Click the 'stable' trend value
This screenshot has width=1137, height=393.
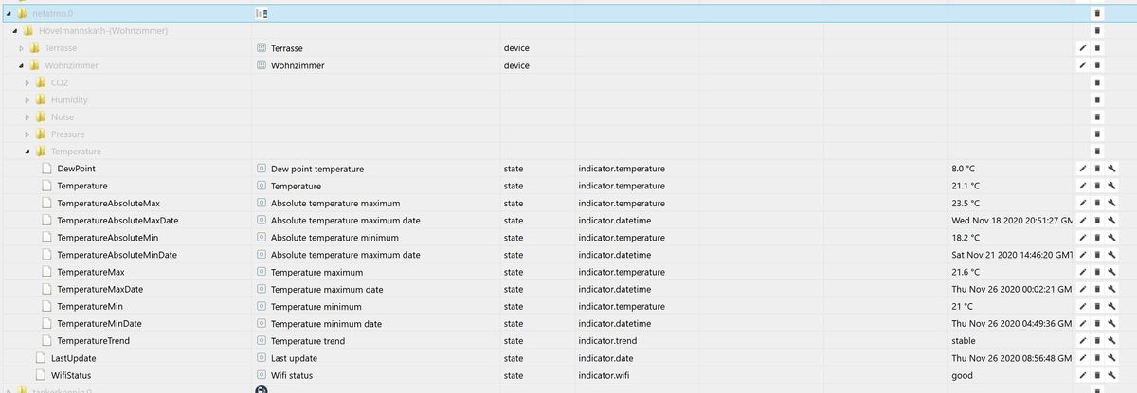(964, 340)
